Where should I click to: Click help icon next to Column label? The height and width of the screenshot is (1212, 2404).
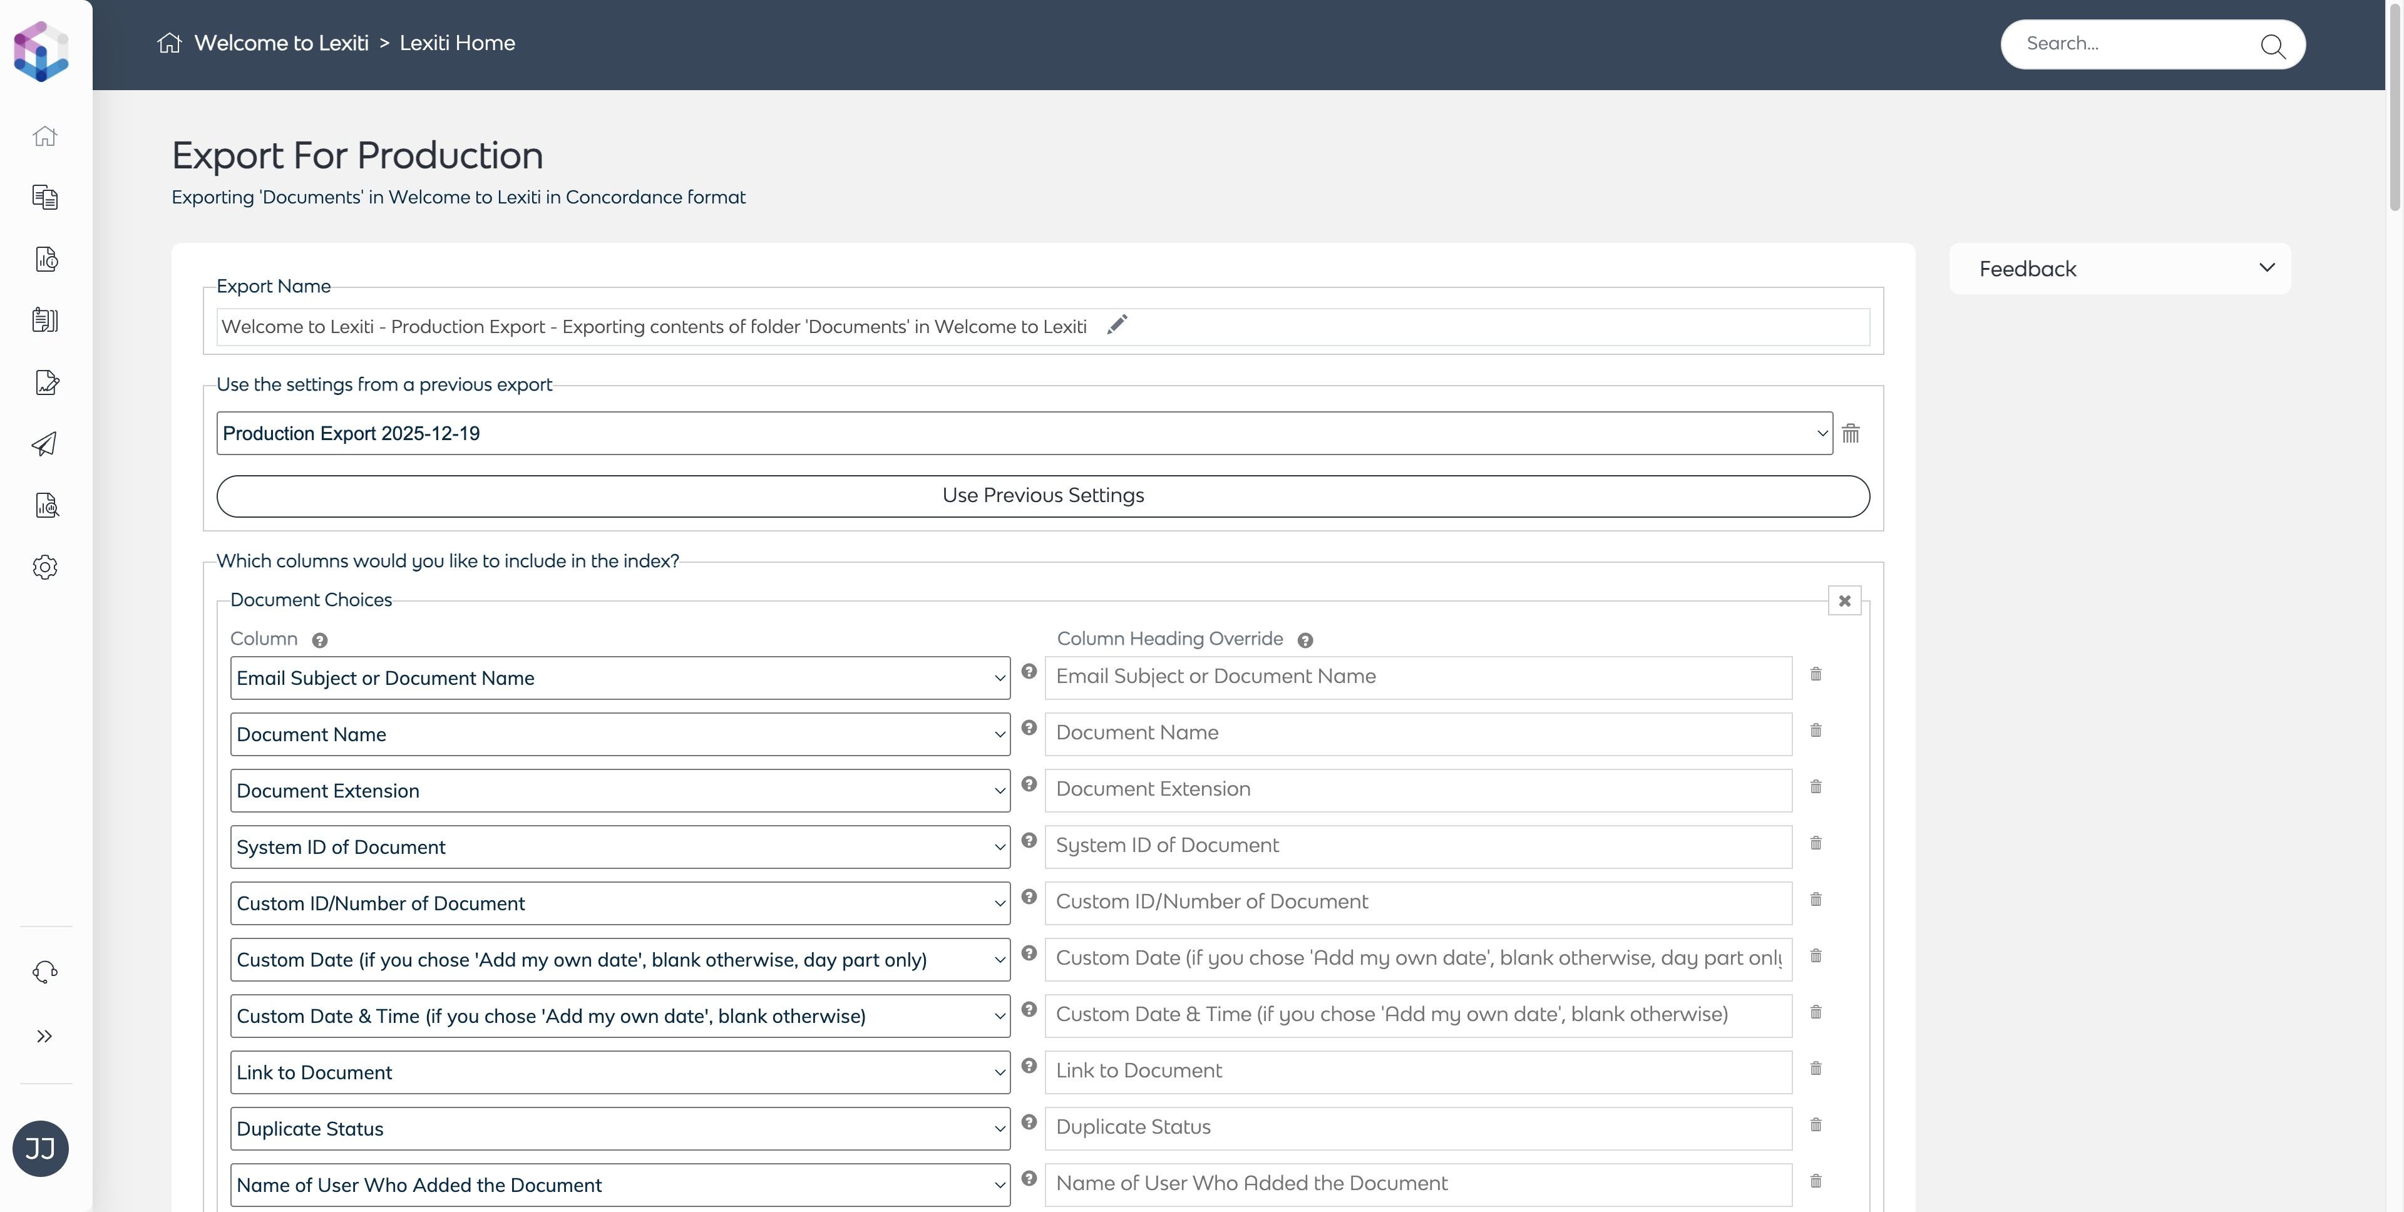point(319,640)
